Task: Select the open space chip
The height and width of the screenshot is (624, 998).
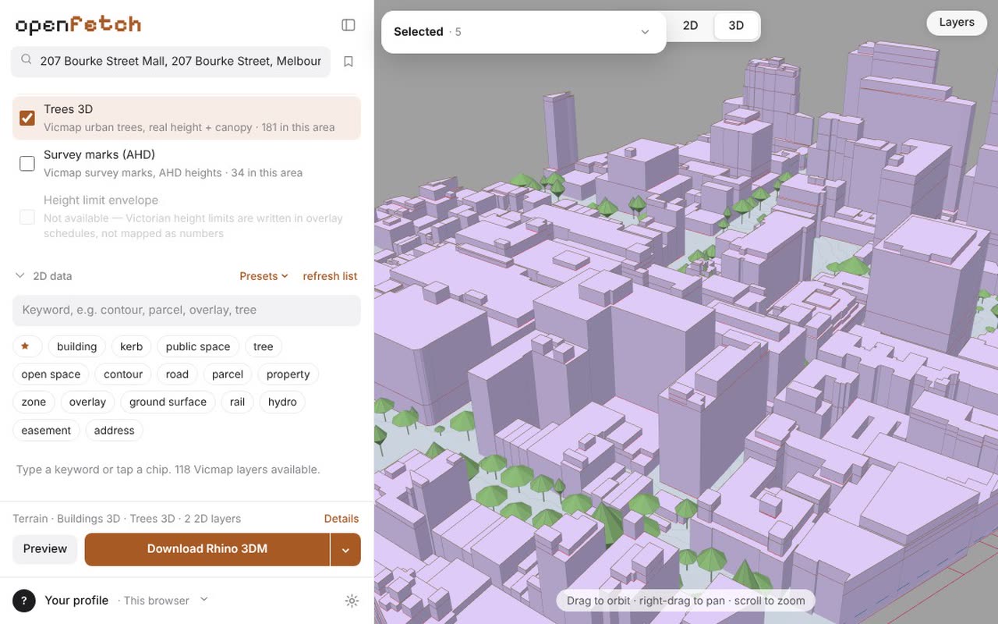Action: click(x=51, y=374)
